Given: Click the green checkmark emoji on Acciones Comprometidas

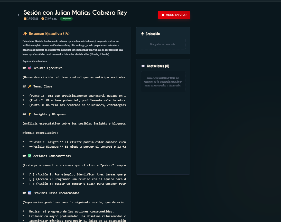Looking at the screenshot, I should [30, 156].
